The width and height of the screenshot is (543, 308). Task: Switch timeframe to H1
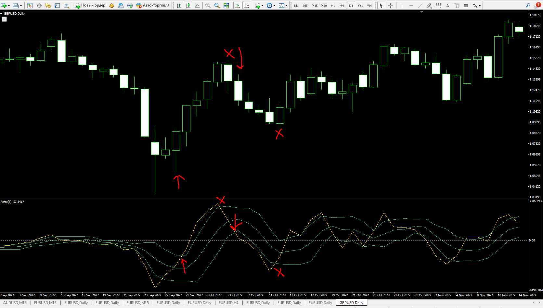333,6
